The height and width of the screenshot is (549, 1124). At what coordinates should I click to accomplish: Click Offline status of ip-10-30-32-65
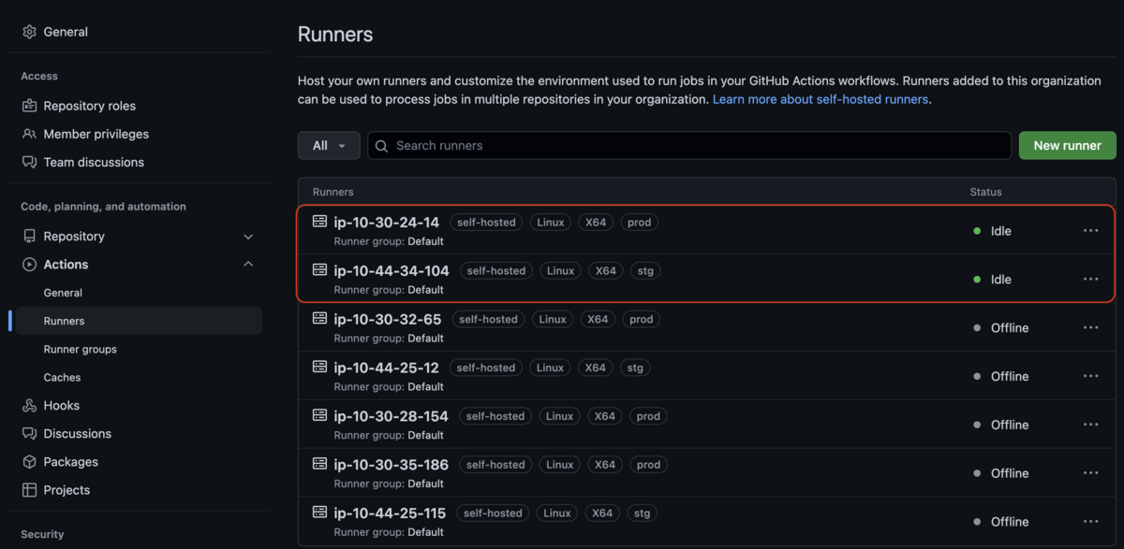1010,328
